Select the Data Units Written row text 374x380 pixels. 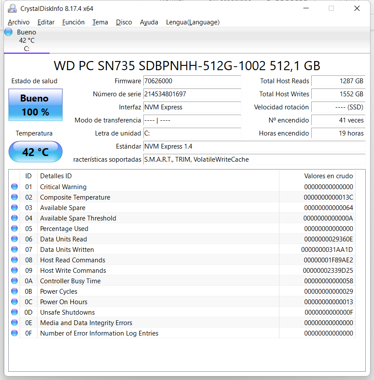[x=67, y=250]
